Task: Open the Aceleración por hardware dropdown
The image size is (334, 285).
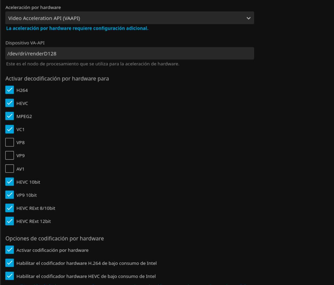Action: tap(129, 18)
